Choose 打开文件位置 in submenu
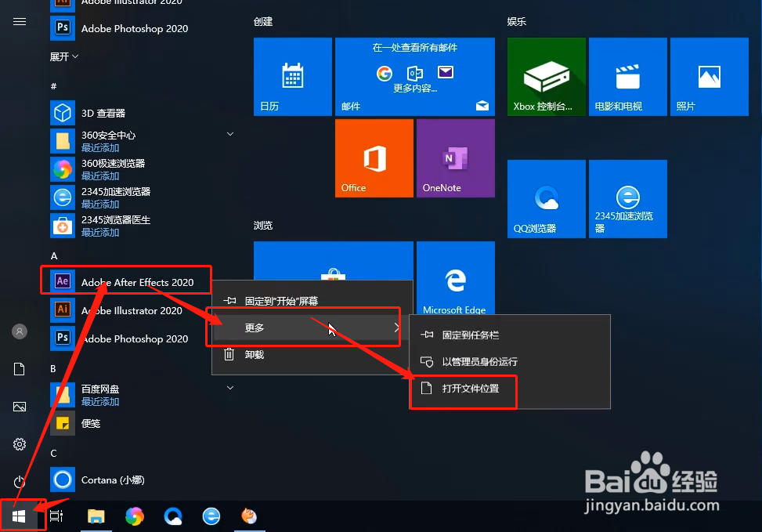 pyautogui.click(x=510, y=388)
